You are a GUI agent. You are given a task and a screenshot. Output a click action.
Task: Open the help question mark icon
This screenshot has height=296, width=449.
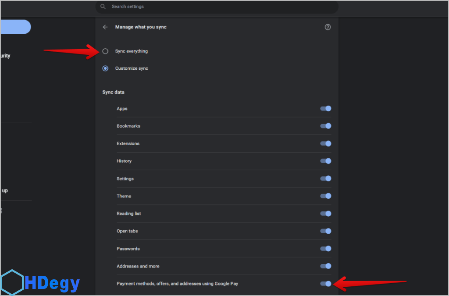point(328,27)
